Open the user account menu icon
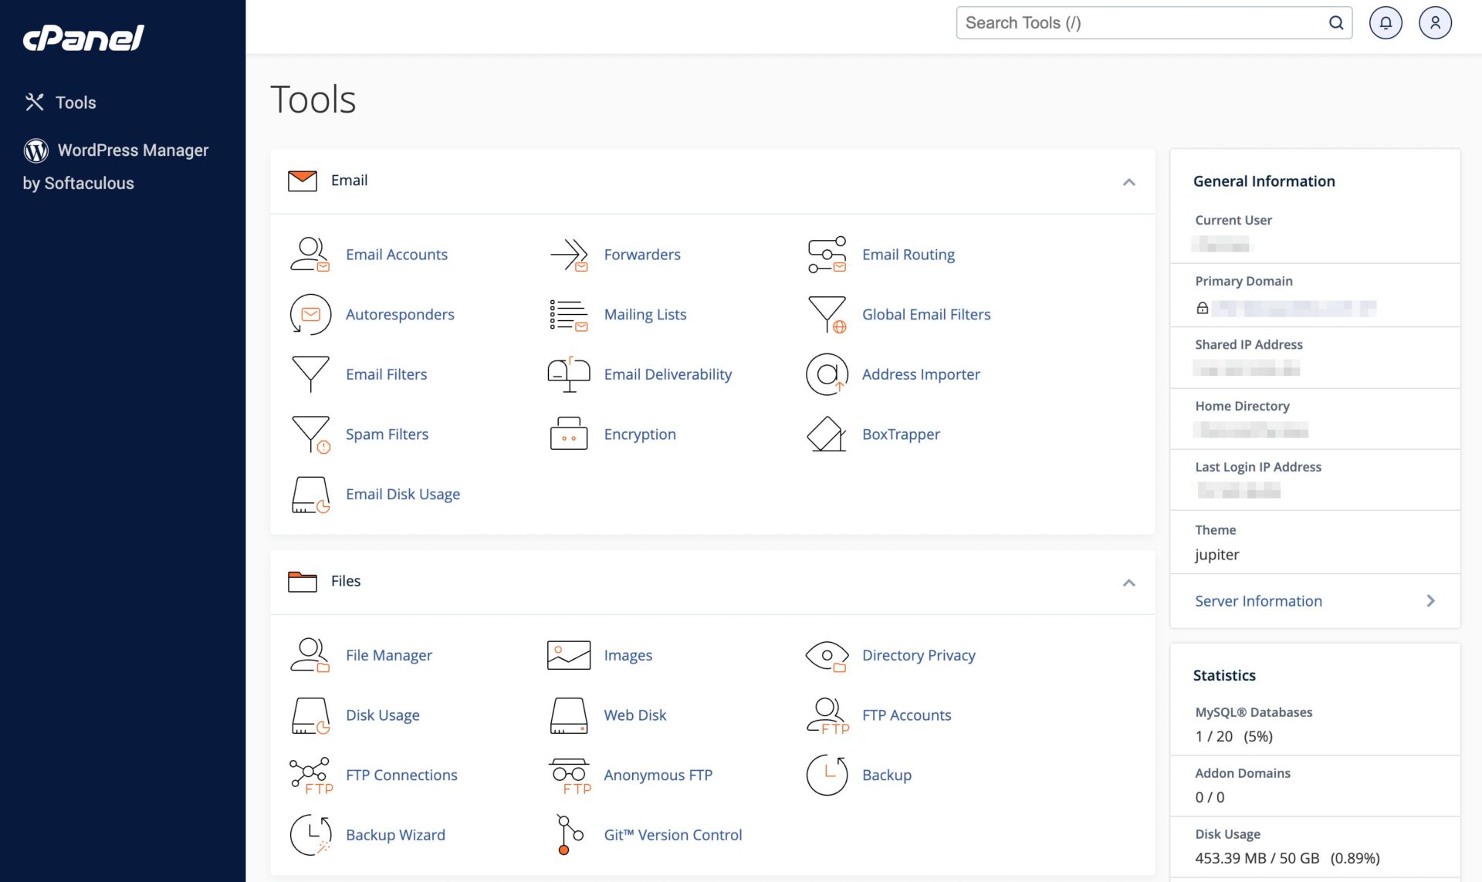1482x882 pixels. point(1435,22)
